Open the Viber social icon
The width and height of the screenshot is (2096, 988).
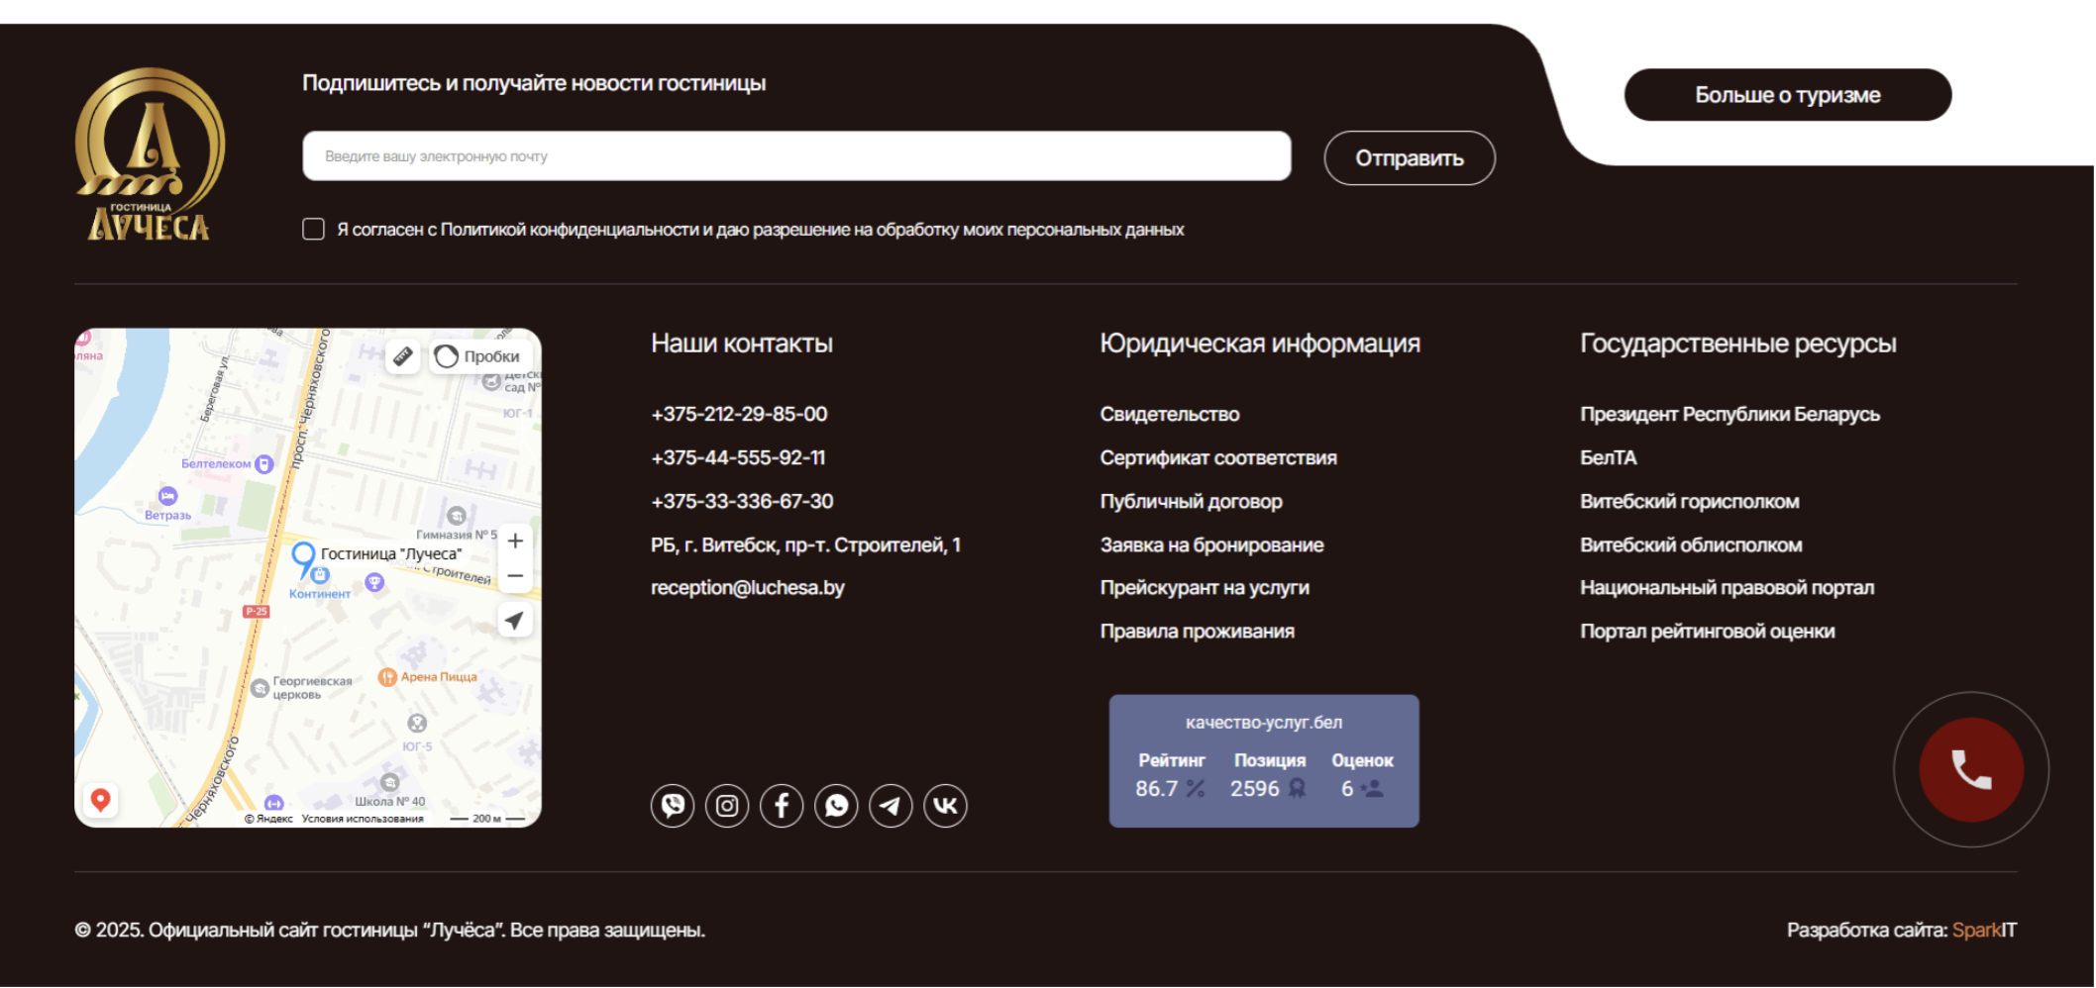click(x=672, y=806)
